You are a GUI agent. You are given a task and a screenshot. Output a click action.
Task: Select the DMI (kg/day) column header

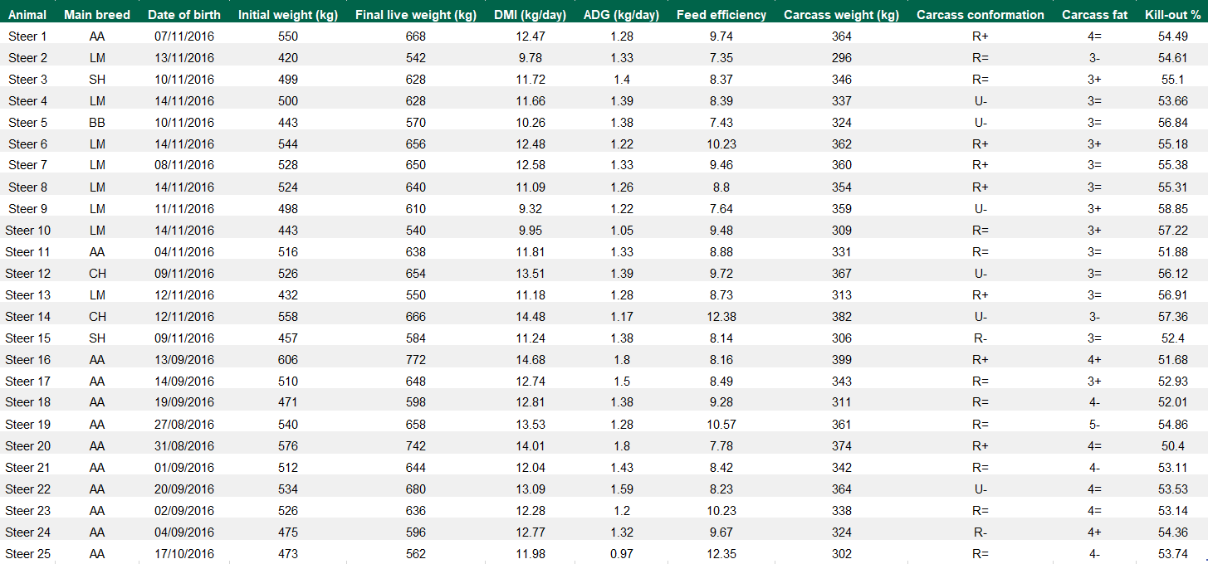click(x=531, y=15)
